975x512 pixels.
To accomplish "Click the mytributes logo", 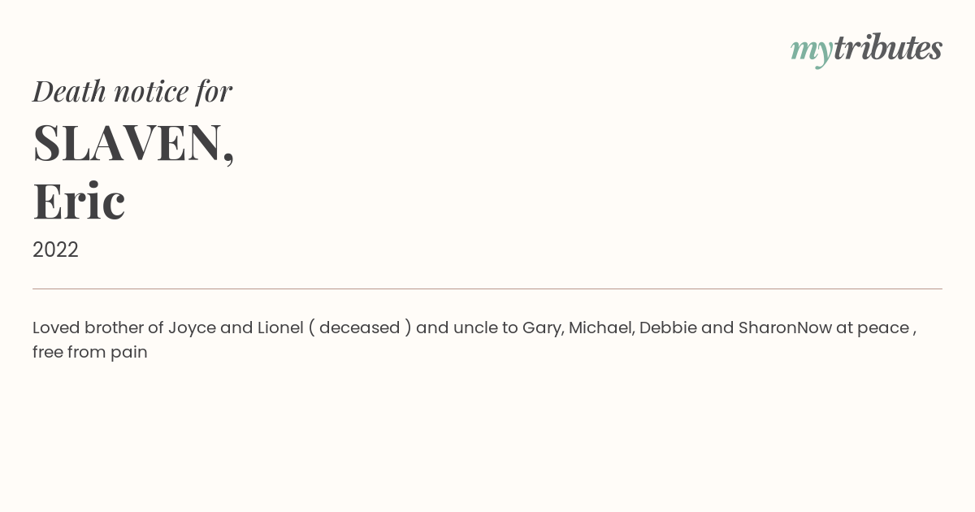I will [865, 49].
